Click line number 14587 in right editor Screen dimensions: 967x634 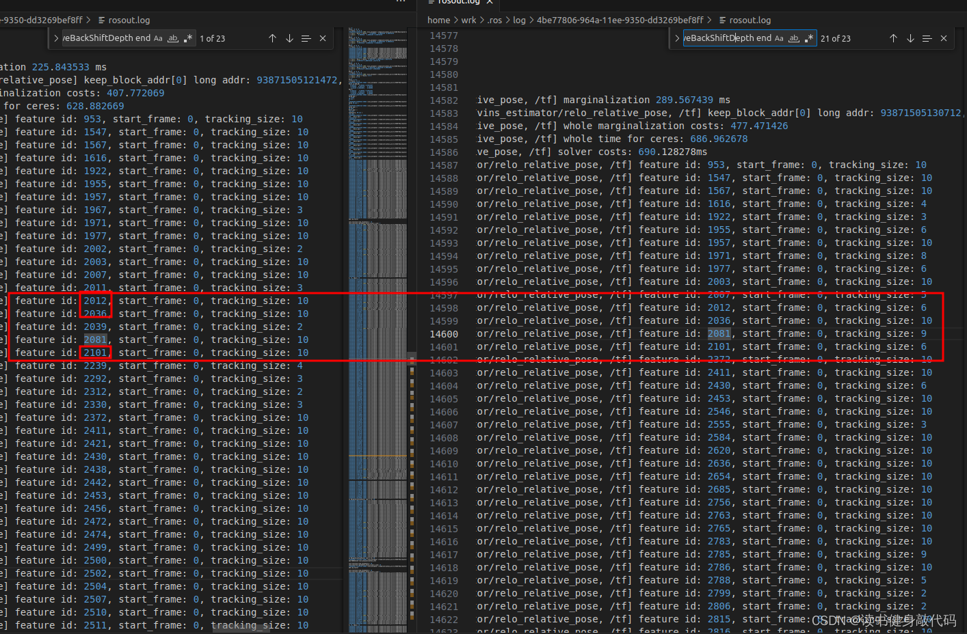[444, 165]
